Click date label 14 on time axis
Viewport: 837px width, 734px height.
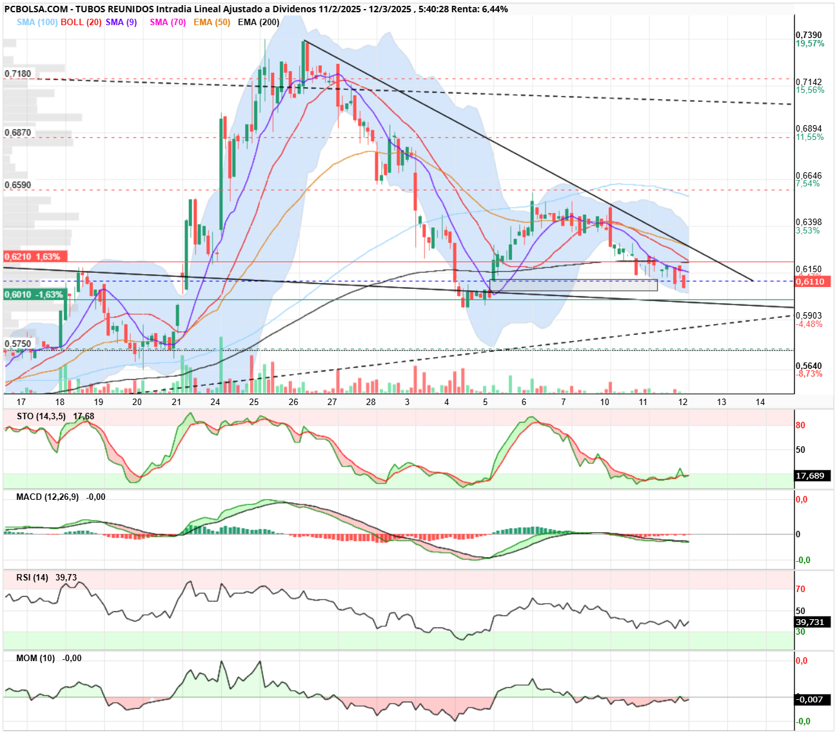tap(760, 402)
